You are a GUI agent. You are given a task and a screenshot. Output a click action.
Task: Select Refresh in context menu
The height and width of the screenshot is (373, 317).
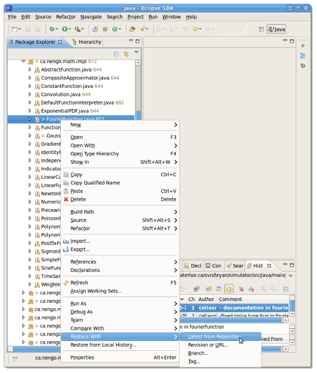pyautogui.click(x=120, y=283)
